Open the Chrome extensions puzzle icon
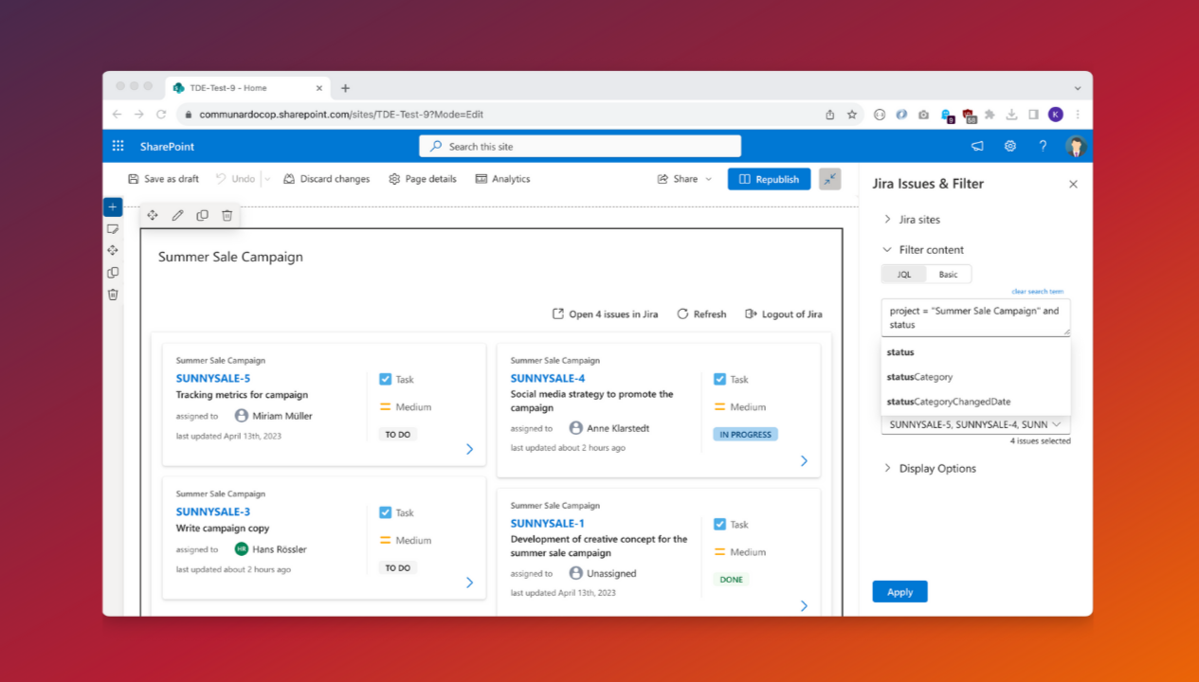The width and height of the screenshot is (1199, 682). 990,115
